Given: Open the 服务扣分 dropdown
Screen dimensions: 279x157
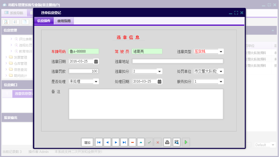Looking at the screenshot, I should 221,81.
